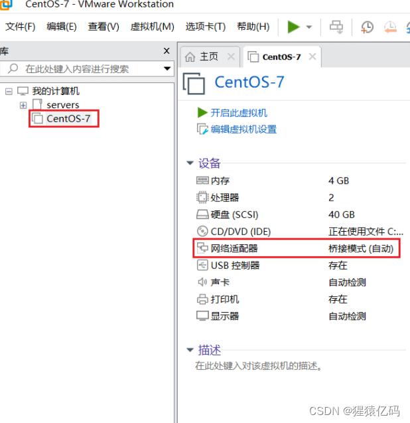The width and height of the screenshot is (410, 423).
Task: Click the 桥接模式 (自动) network value
Action: coord(361,248)
